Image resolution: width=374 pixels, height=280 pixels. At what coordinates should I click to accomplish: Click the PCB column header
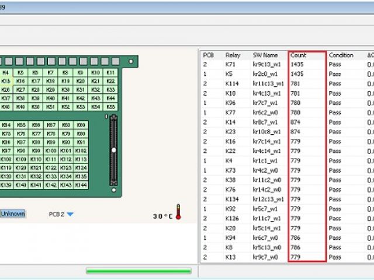click(208, 55)
